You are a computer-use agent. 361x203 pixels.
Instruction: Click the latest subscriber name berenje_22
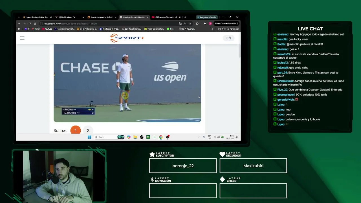pyautogui.click(x=183, y=166)
